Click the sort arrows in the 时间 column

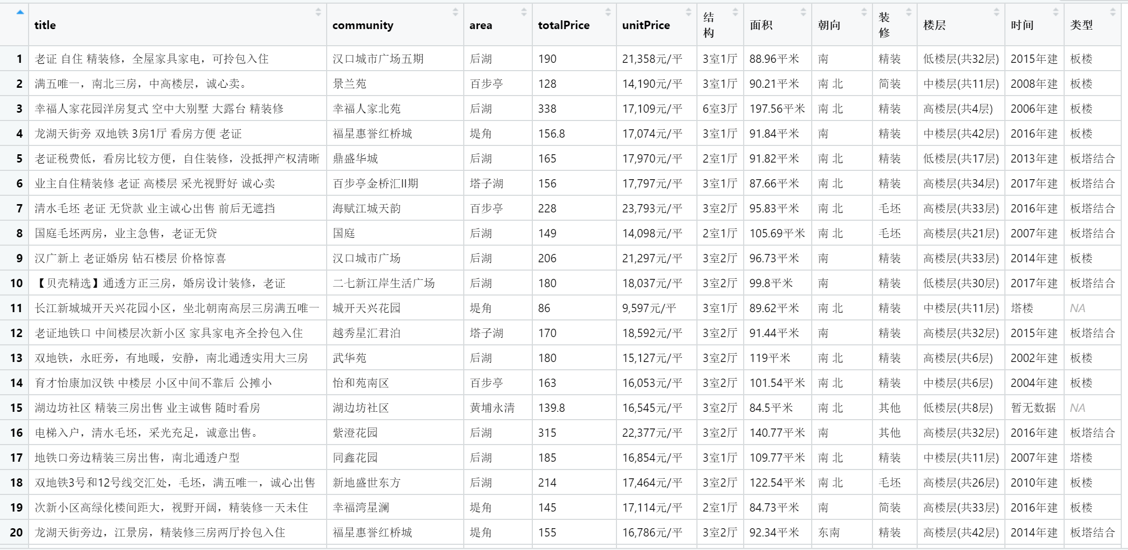coord(1055,12)
